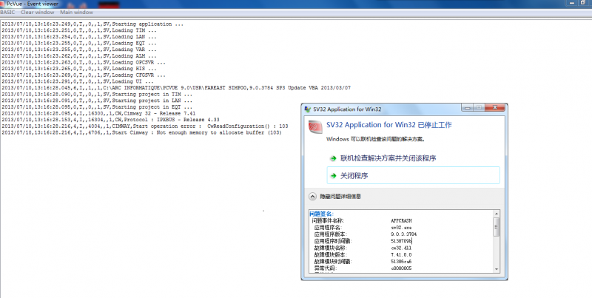
Task: Click the Clear window menu item
Action: coord(38,12)
